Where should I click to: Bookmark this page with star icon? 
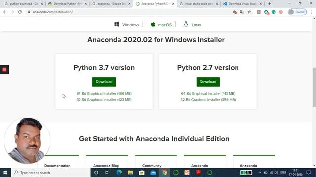click(249, 12)
